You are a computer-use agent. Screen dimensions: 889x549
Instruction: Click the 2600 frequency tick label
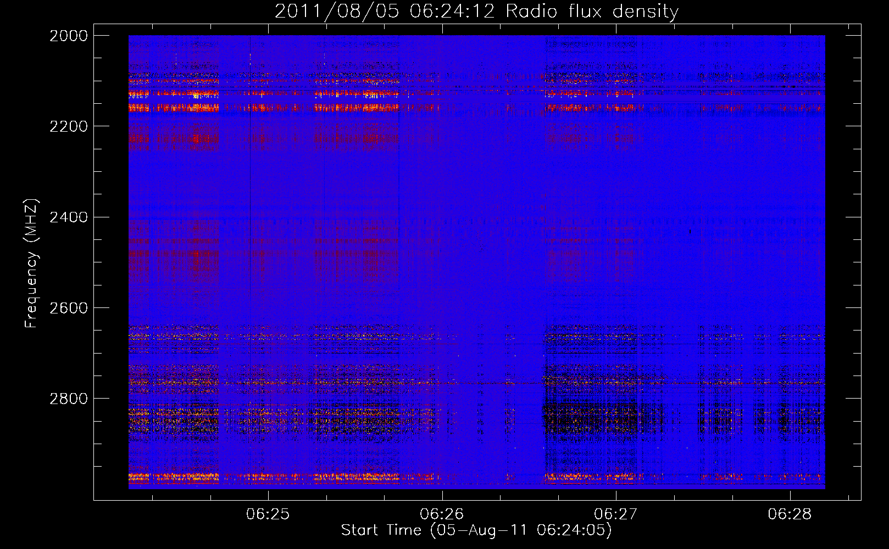69,308
